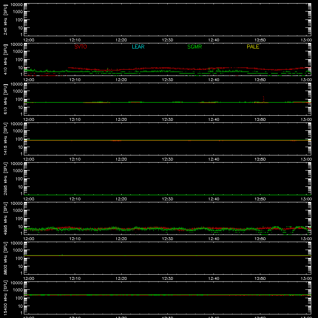Image resolution: width=318 pixels, height=318 pixels.
Task: Select the 2695 MHz [SFU] axis title
Action: click(x=6, y=178)
